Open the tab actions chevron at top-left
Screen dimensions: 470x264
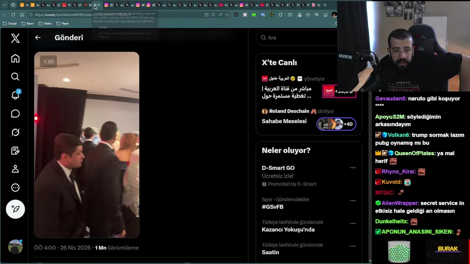tap(4, 5)
